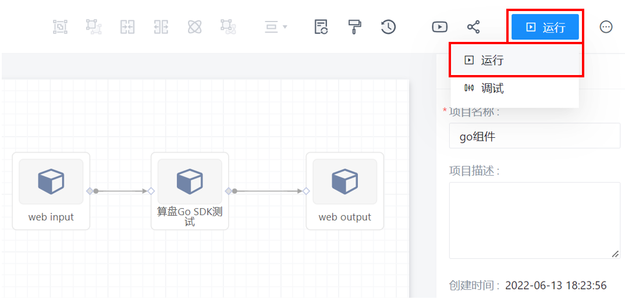Screen dimensions: 625x303
Task: Click the document refresh icon
Action: 321,27
